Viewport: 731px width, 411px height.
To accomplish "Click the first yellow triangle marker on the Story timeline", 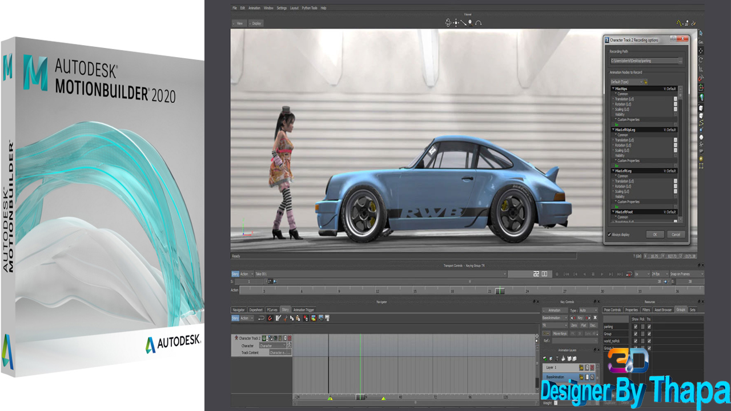I will (x=330, y=397).
